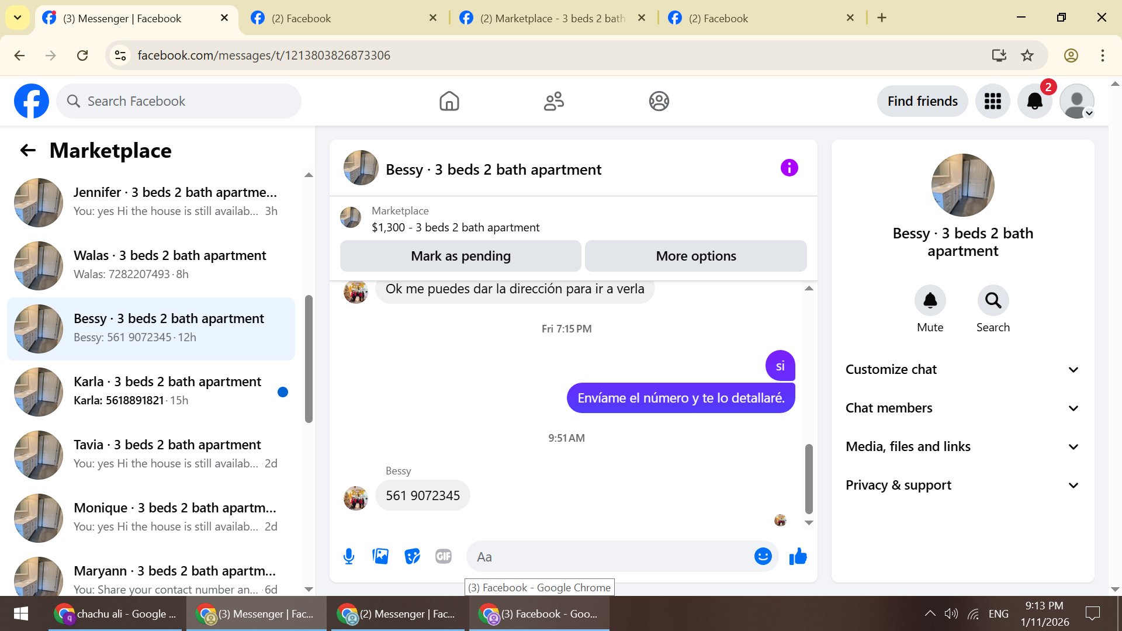Show hidden system tray icons
The height and width of the screenshot is (631, 1122).
click(930, 613)
